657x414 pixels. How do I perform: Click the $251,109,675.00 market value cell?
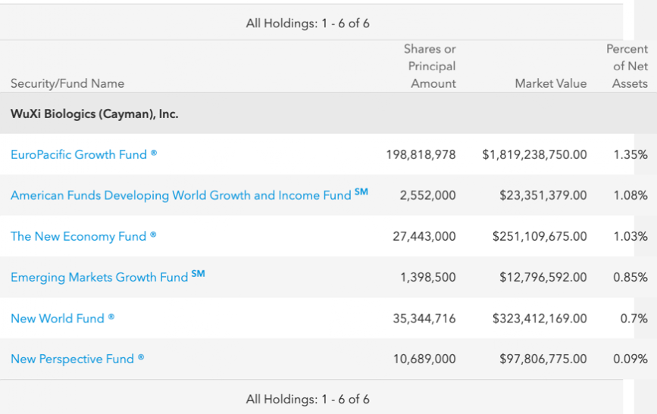click(x=539, y=236)
